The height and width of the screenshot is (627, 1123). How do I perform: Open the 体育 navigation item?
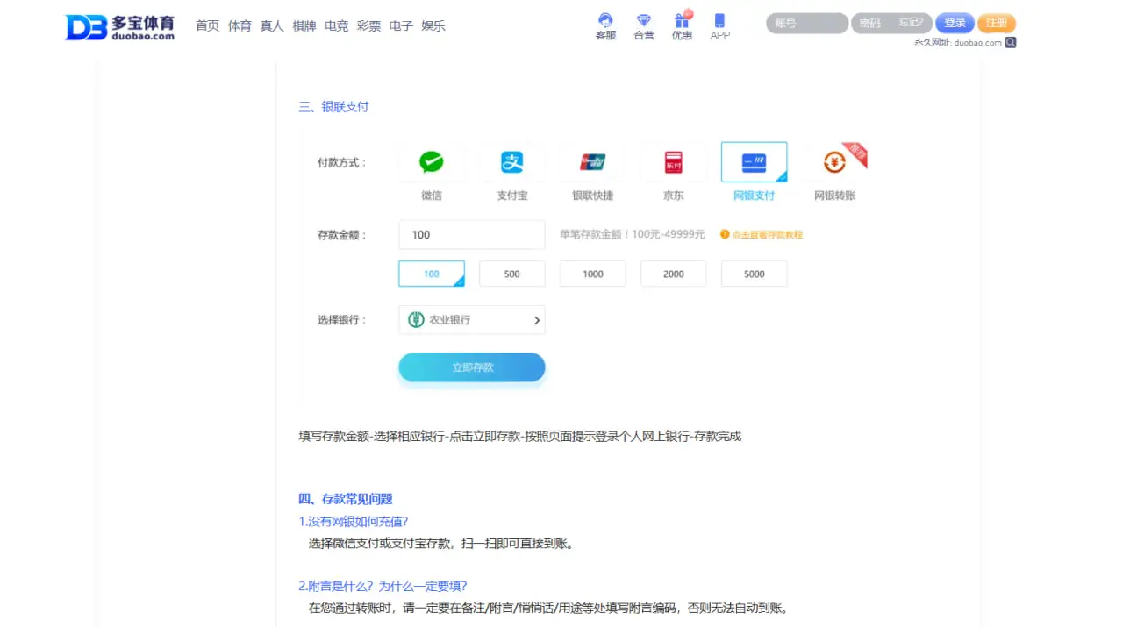click(x=240, y=25)
